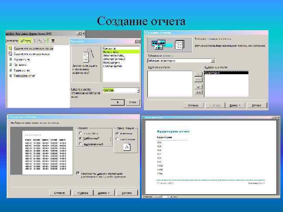Screen dimensions: 283x212
Task: Click the report icon beside the 'Преподаватели' report
Action: click(11, 76)
